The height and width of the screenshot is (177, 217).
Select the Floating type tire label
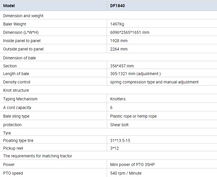[18, 140]
